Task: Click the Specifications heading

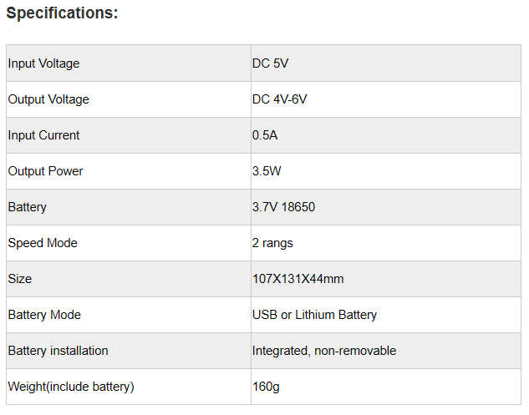Action: pos(63,13)
